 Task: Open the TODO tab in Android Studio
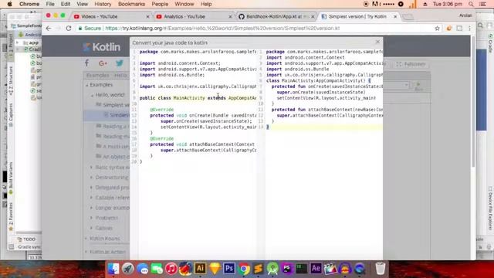point(26,239)
